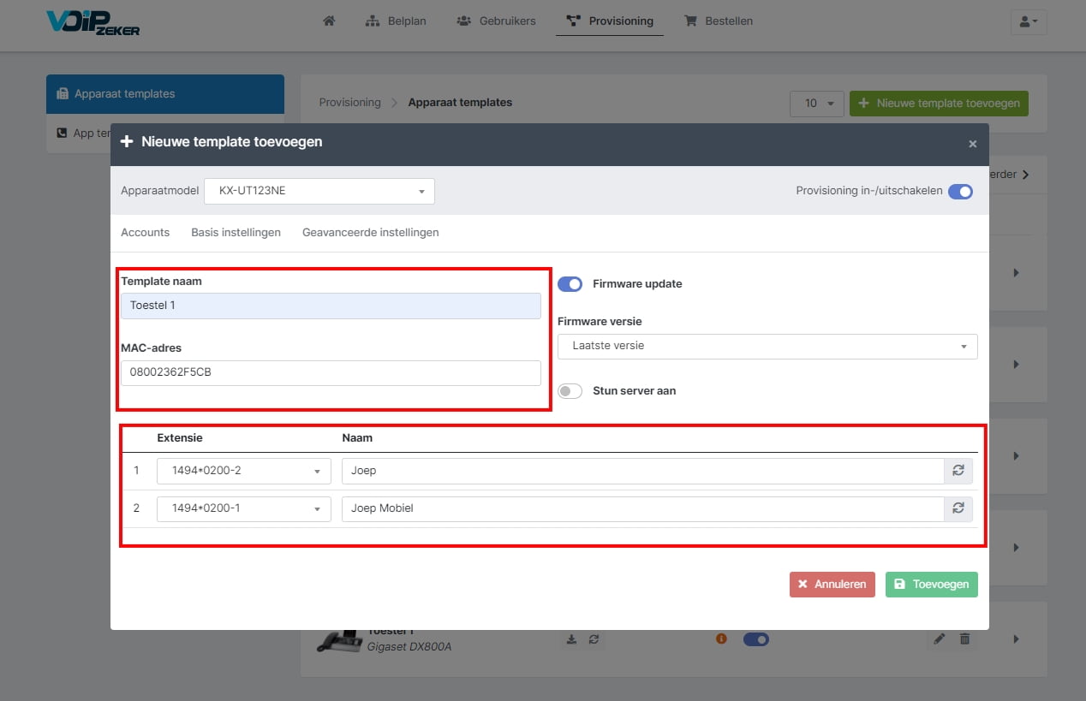Delete trash icon on Gigaset DX800A row

[x=965, y=639]
